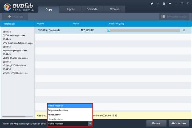Select log entry VTS_01_1.VOB kopieren
Image resolution: width=192 pixels, height=128 pixels.
tap(15, 73)
